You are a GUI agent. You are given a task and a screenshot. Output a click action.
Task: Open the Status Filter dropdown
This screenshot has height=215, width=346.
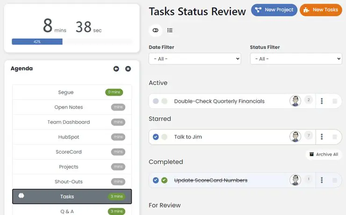point(296,59)
